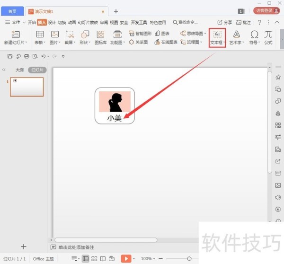The width and height of the screenshot is (284, 264).
Task: Save the document with the floppy icon
Action: tap(10, 56)
